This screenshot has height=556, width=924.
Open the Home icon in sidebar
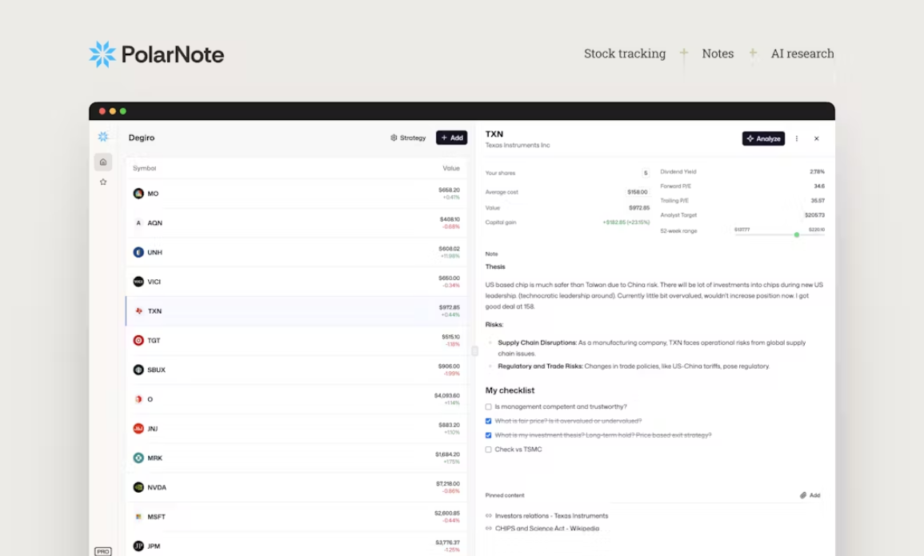pyautogui.click(x=103, y=162)
